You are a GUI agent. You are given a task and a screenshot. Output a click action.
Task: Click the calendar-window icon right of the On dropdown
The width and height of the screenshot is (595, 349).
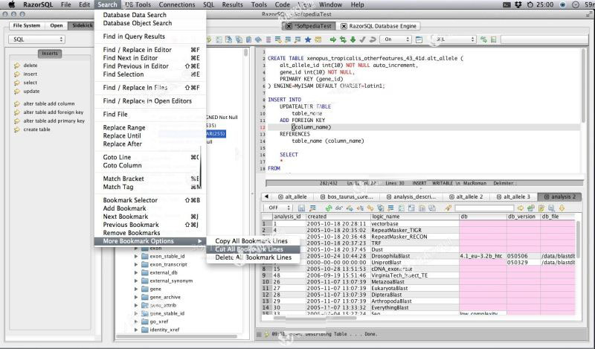(x=419, y=39)
